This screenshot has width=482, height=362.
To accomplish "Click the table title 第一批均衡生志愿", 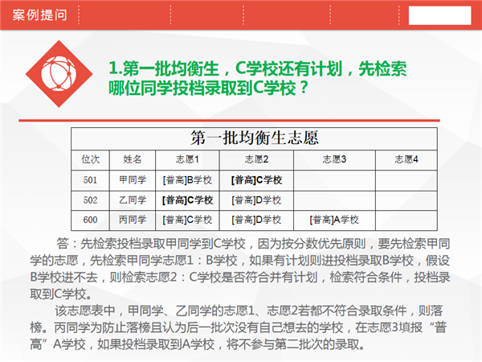I will coord(254,138).
